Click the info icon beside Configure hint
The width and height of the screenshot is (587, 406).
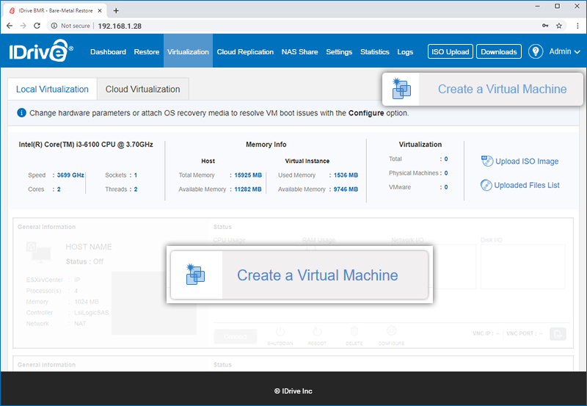[x=22, y=113]
